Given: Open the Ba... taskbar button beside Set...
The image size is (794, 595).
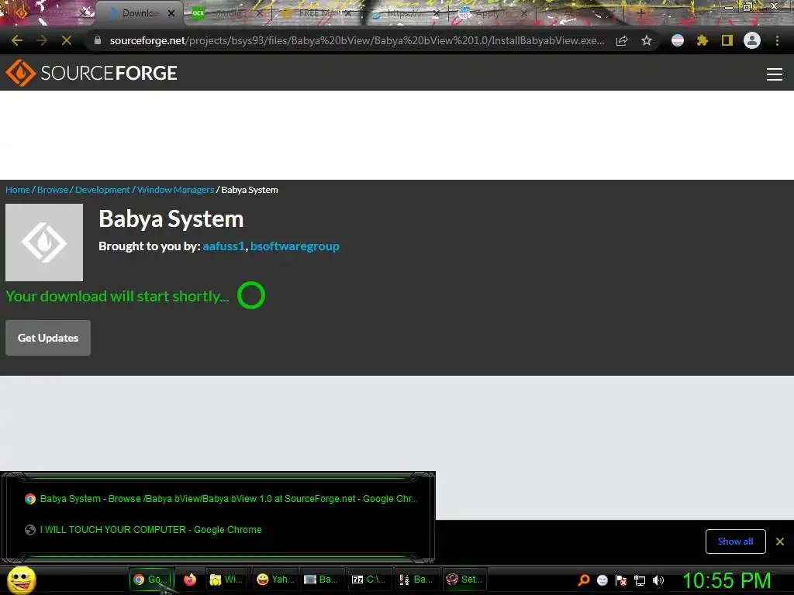Looking at the screenshot, I should coord(416,580).
